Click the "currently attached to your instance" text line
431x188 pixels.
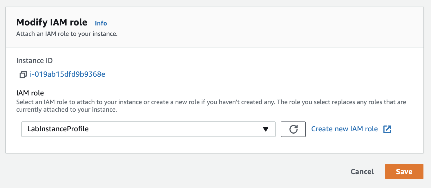[x=66, y=110]
